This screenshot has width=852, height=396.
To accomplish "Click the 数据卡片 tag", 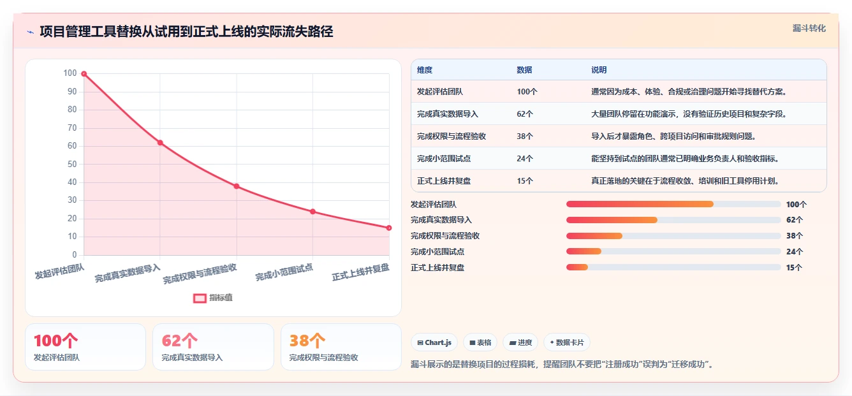I will pyautogui.click(x=566, y=342).
